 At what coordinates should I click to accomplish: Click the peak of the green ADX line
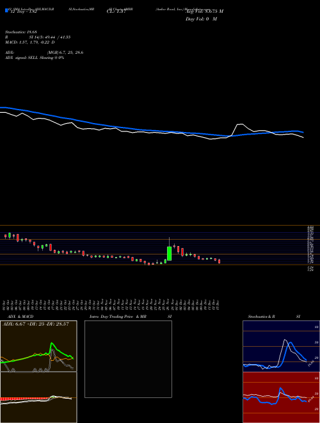(51, 344)
